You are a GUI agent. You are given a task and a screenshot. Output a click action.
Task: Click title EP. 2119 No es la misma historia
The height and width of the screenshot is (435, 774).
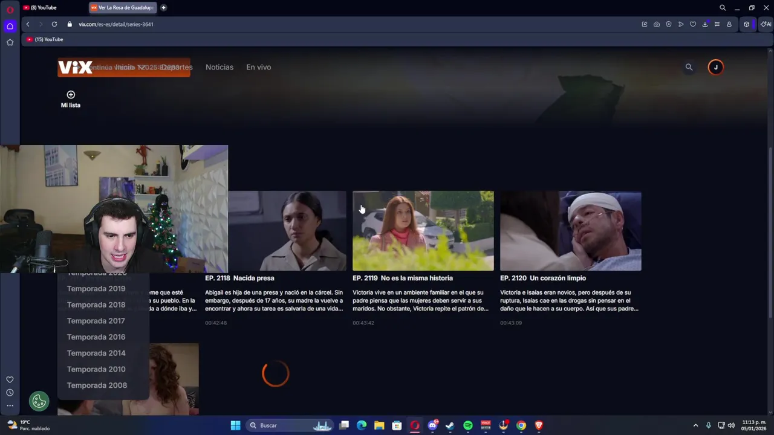403,278
